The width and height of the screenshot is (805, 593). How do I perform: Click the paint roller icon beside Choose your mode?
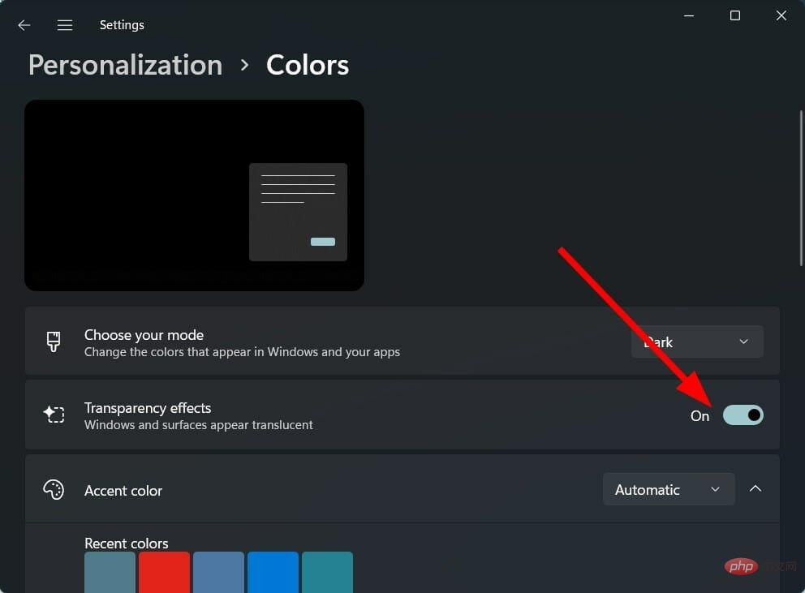pyautogui.click(x=54, y=342)
